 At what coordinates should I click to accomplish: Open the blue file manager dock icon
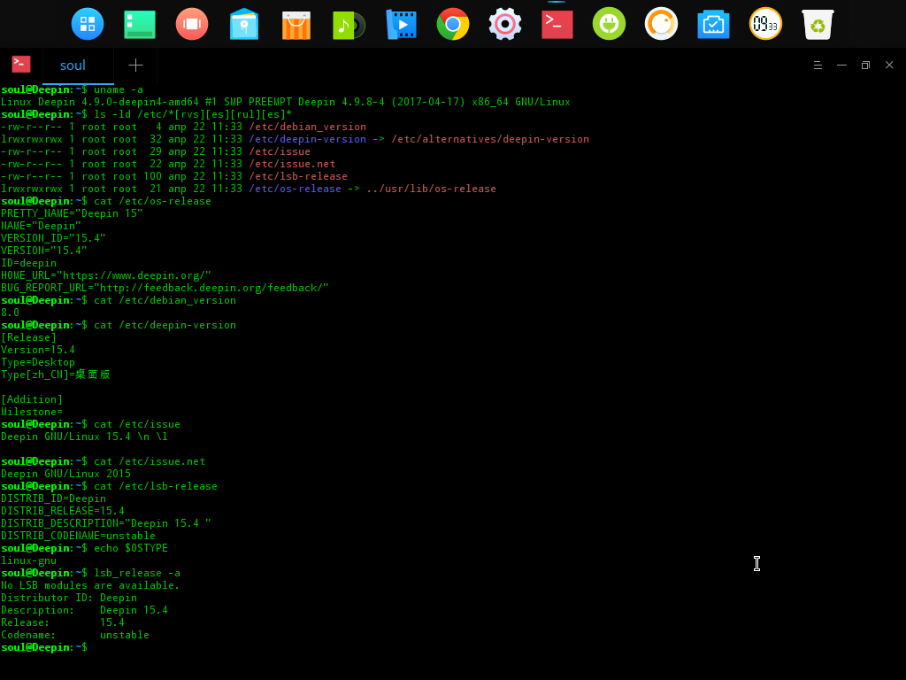[244, 24]
